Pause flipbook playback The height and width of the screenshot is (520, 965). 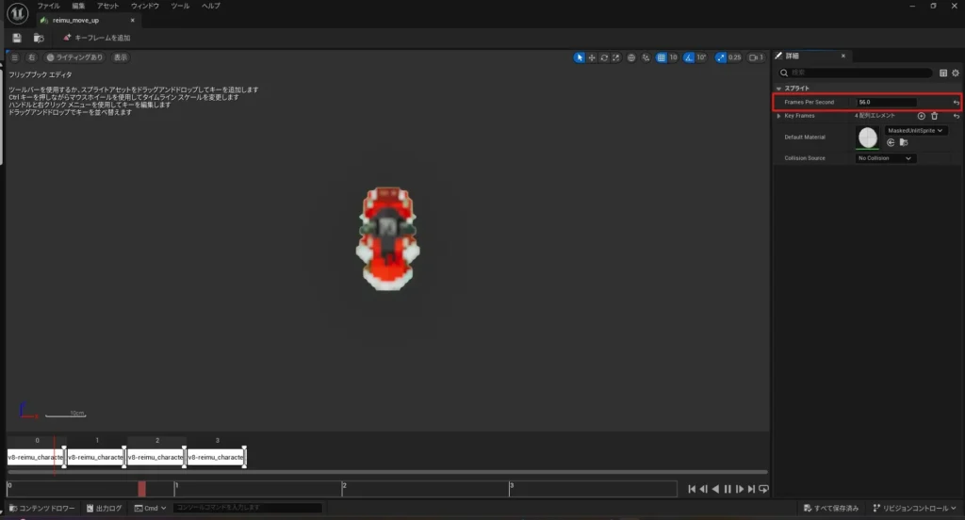[728, 489]
